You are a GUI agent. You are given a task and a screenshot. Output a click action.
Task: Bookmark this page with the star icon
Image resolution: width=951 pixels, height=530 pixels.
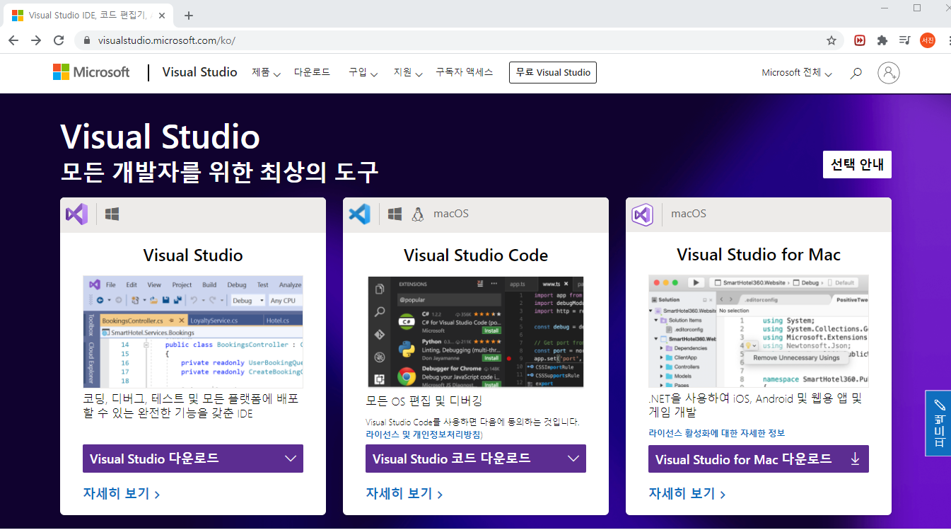coord(832,40)
